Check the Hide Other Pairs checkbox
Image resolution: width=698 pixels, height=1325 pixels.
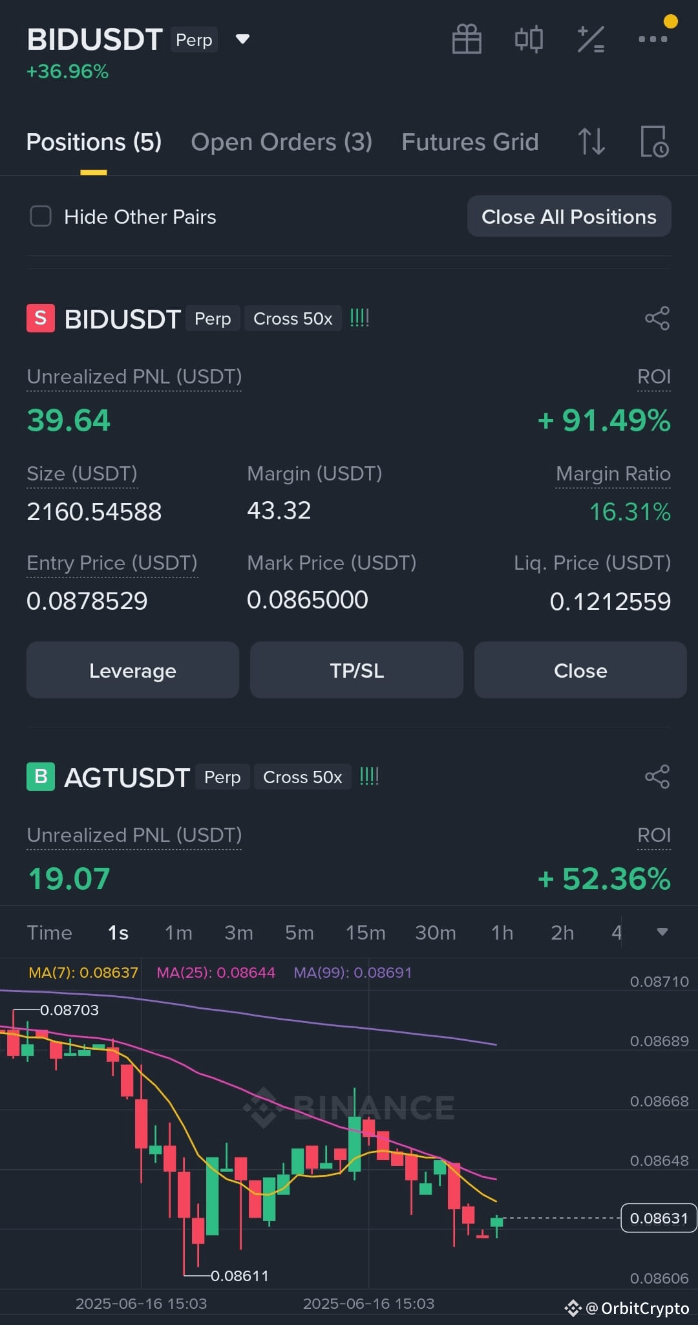click(x=41, y=216)
